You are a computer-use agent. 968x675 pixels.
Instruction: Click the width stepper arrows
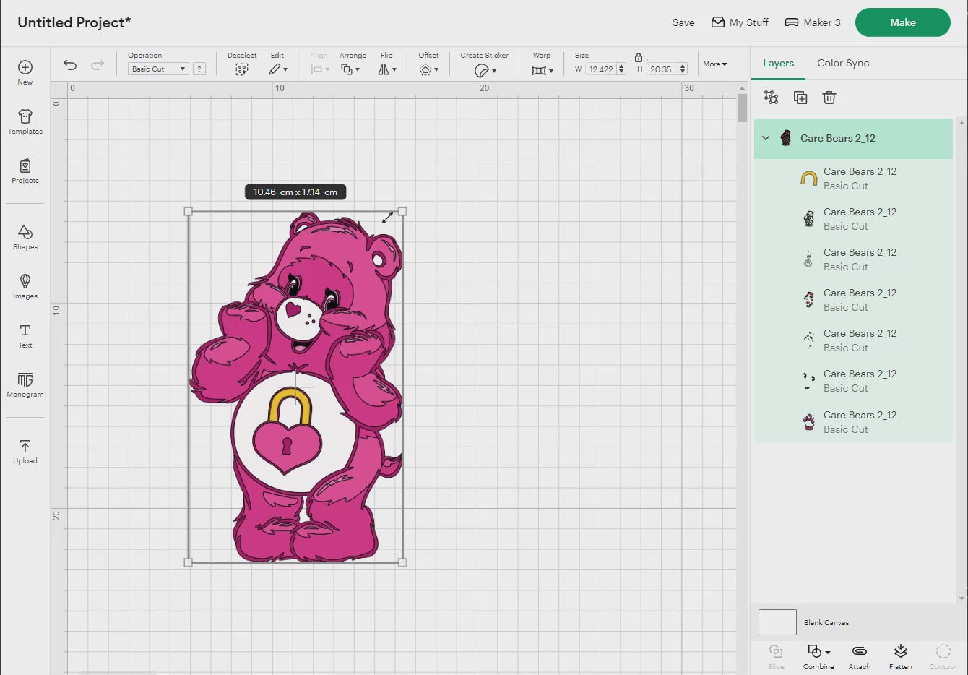(x=621, y=69)
